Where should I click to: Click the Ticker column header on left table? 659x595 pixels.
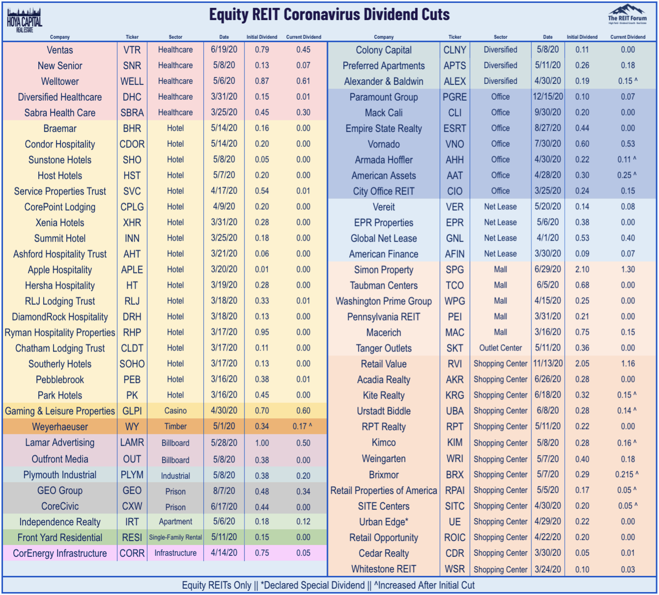(132, 37)
